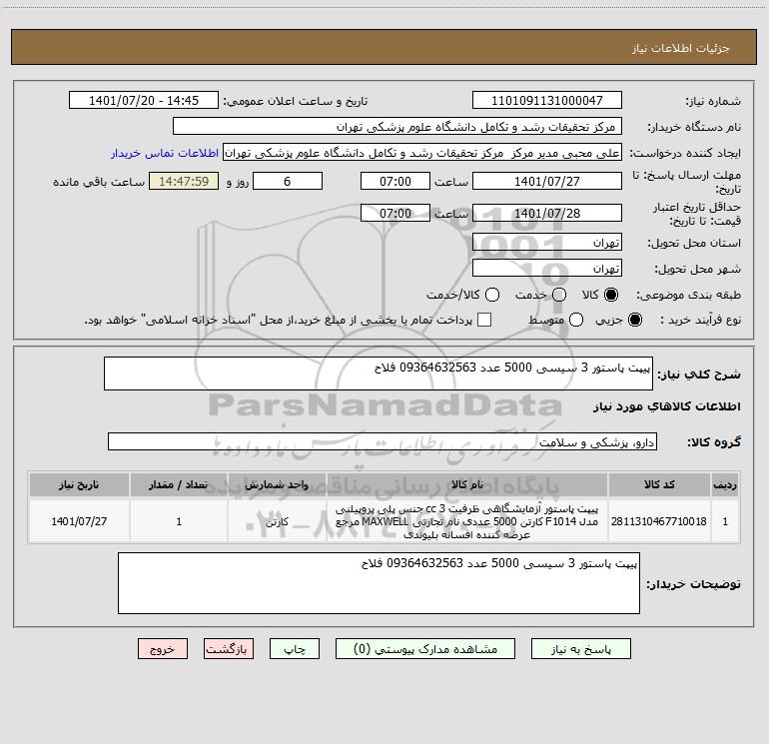Click the تعداد / مقدار column header
This screenshot has width=769, height=744.
179,484
